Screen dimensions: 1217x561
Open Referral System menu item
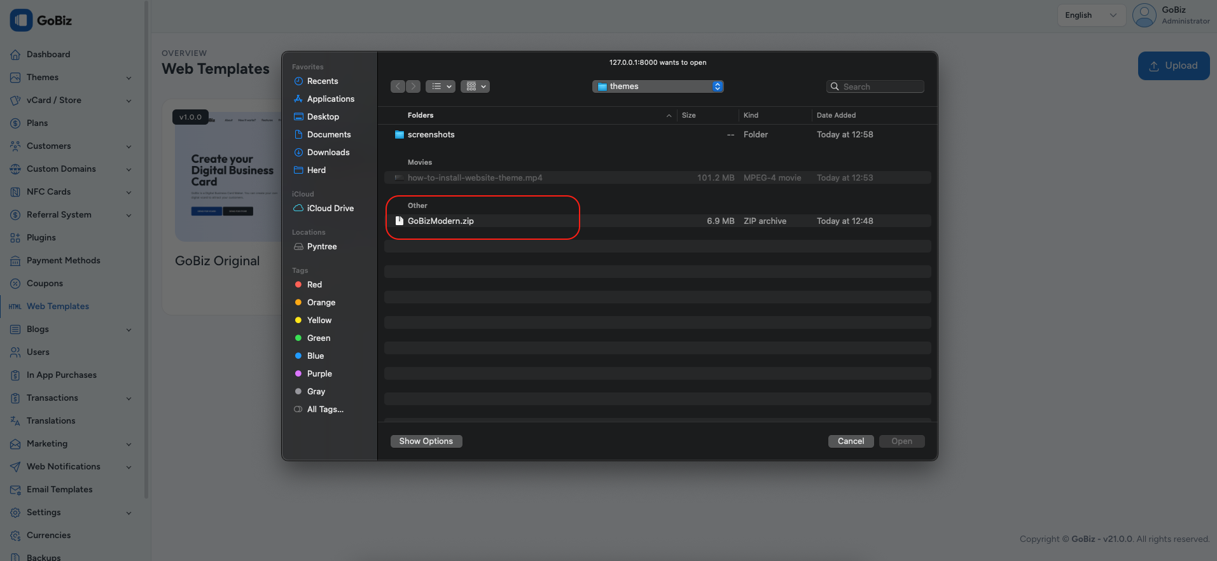pyautogui.click(x=59, y=215)
